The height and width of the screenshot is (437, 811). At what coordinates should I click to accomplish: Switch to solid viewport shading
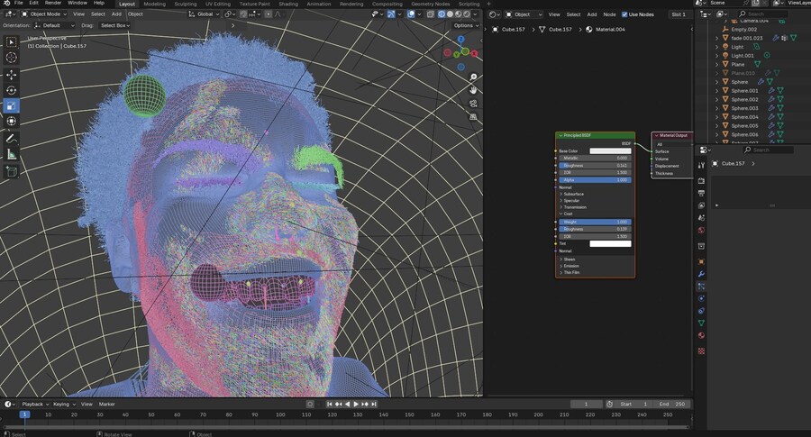coord(450,14)
